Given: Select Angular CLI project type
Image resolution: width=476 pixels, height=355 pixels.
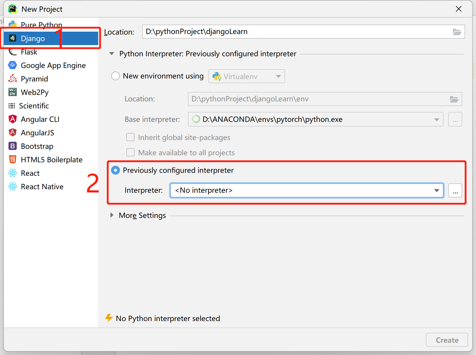Looking at the screenshot, I should click(51, 119).
